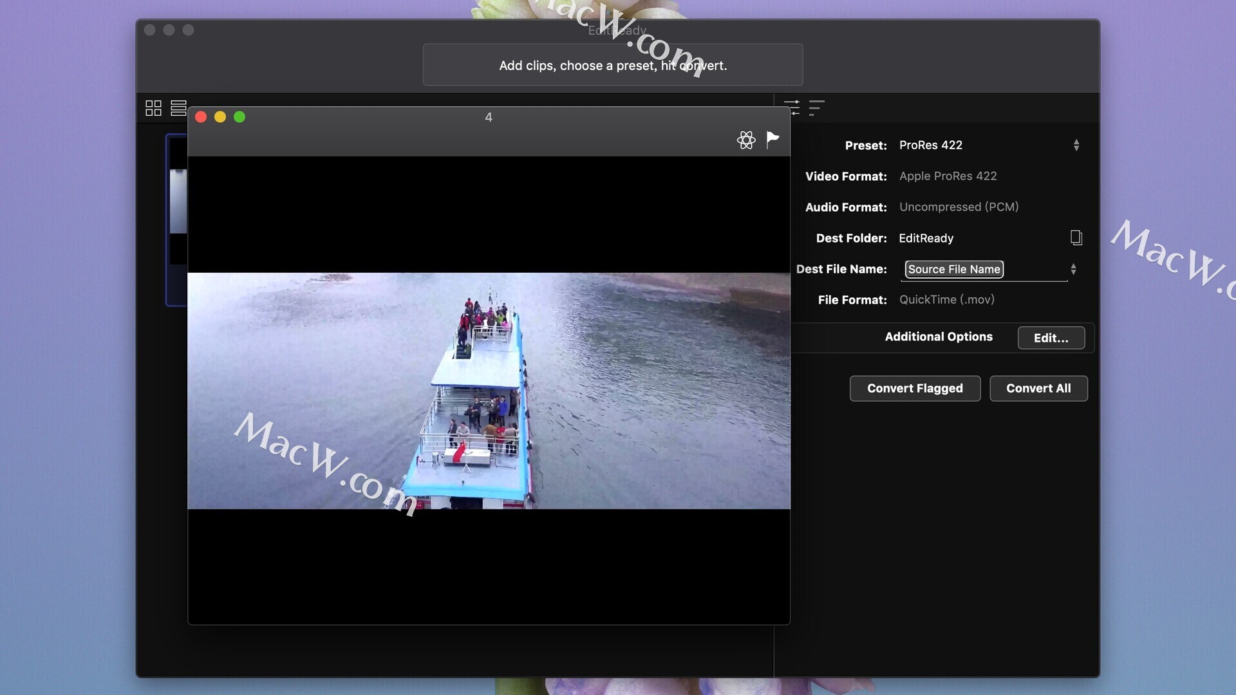1236x695 pixels.
Task: Choose destination folder icon
Action: pyautogui.click(x=1076, y=237)
